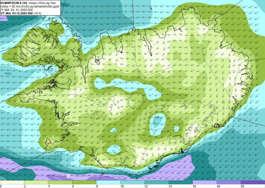Click the legend value '12'
This screenshot has height=188, width=265.
146,186
